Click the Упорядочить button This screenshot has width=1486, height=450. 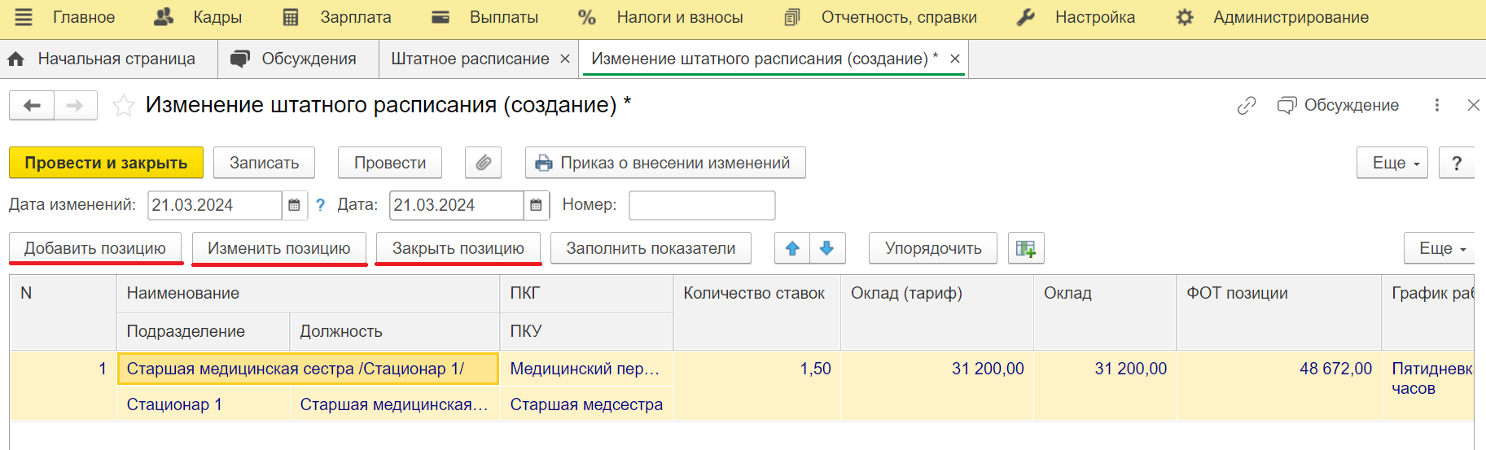[933, 248]
